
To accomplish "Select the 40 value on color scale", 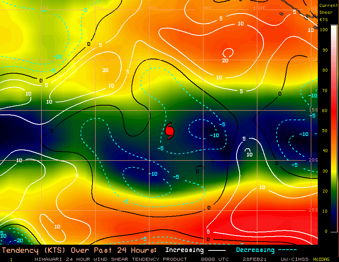I will pyautogui.click(x=325, y=151).
